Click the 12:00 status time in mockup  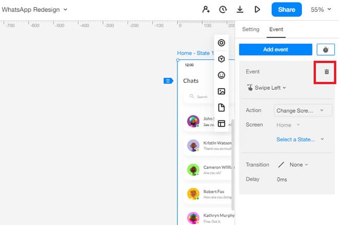189,65
